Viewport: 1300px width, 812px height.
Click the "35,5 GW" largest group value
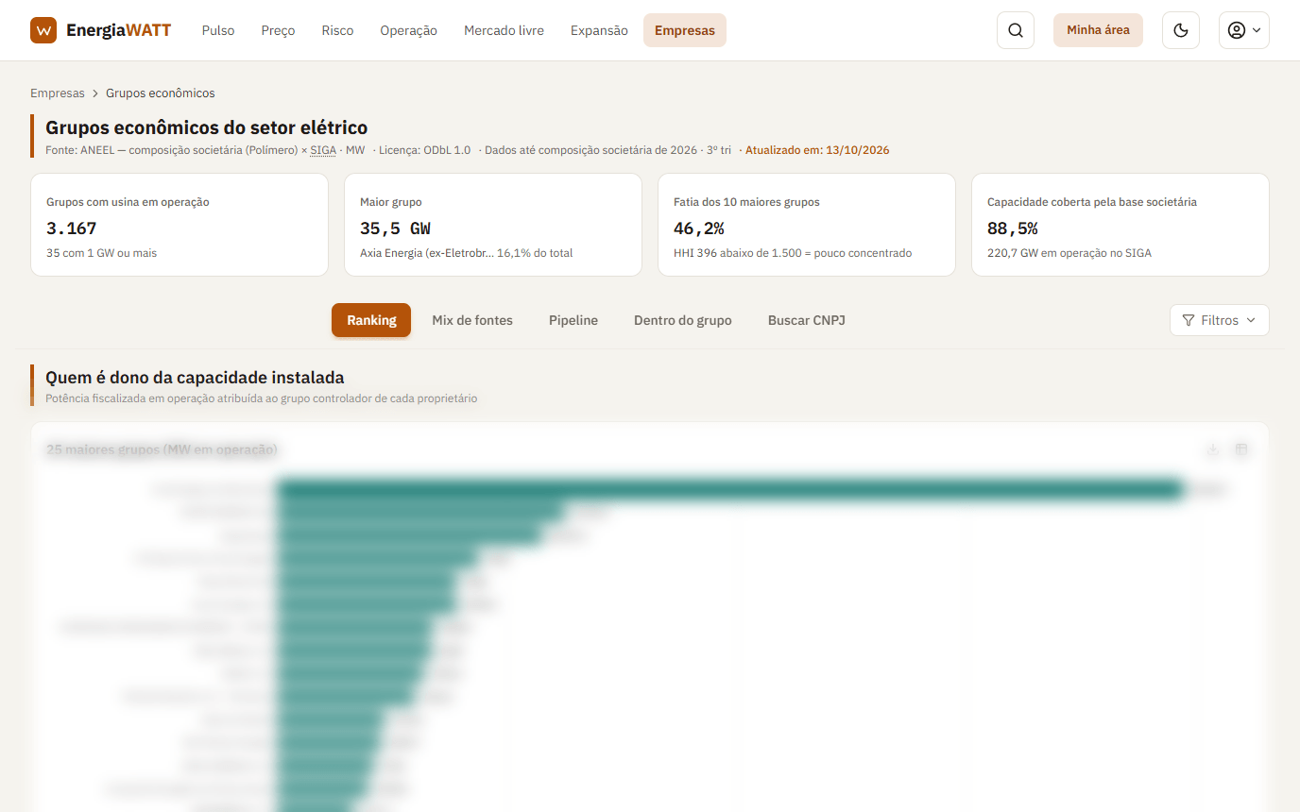point(396,228)
